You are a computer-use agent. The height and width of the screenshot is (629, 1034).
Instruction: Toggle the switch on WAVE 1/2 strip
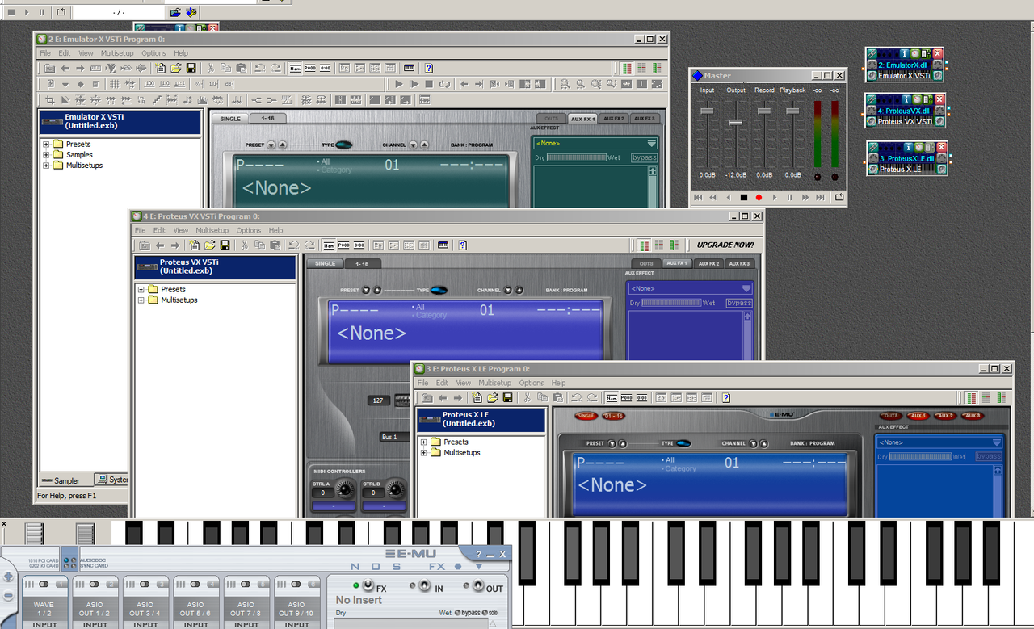coord(43,584)
